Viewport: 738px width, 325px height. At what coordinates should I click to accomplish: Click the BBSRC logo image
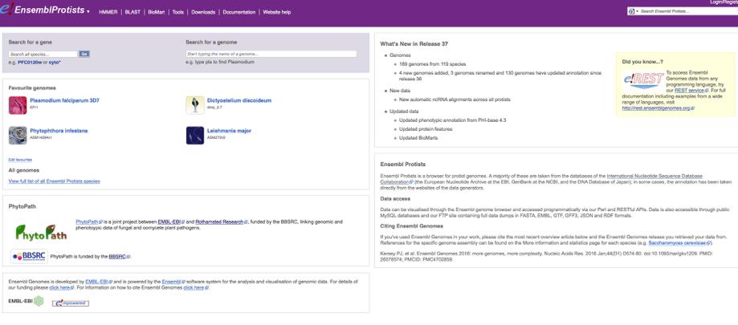(29, 256)
